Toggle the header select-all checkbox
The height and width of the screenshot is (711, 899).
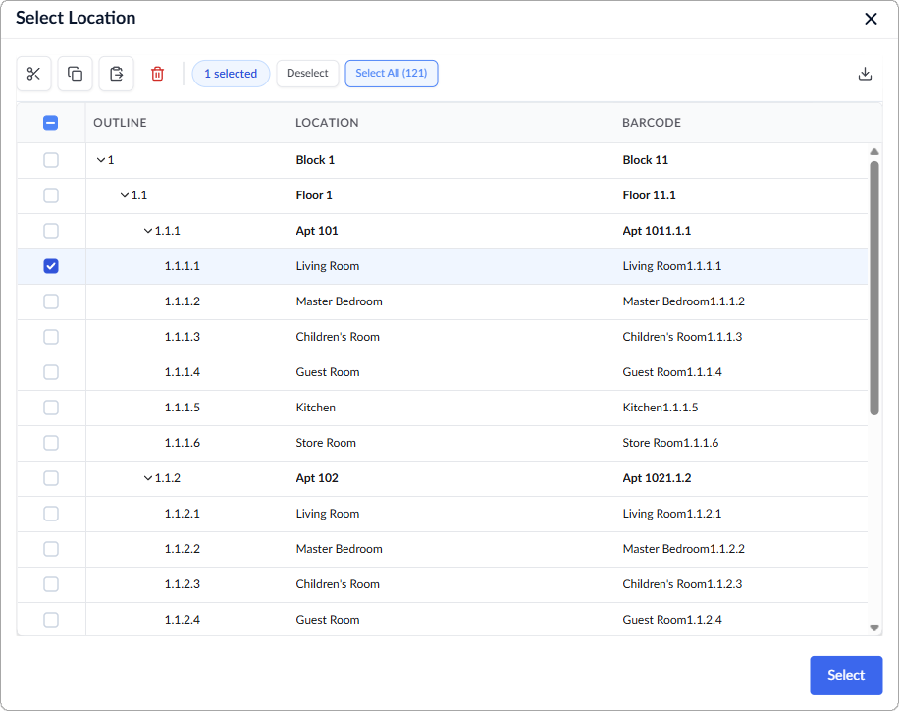50,122
